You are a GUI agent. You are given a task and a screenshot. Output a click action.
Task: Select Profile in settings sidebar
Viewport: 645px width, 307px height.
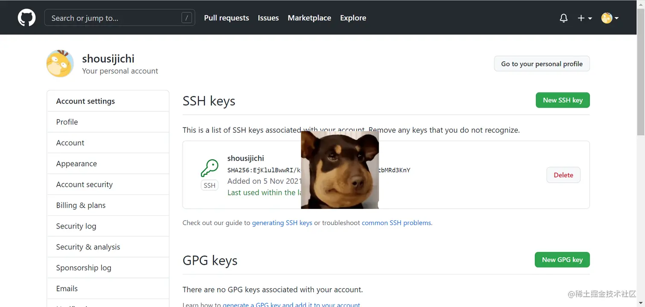[x=108, y=122]
